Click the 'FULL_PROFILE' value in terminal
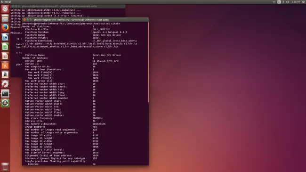 (x=101, y=29)
